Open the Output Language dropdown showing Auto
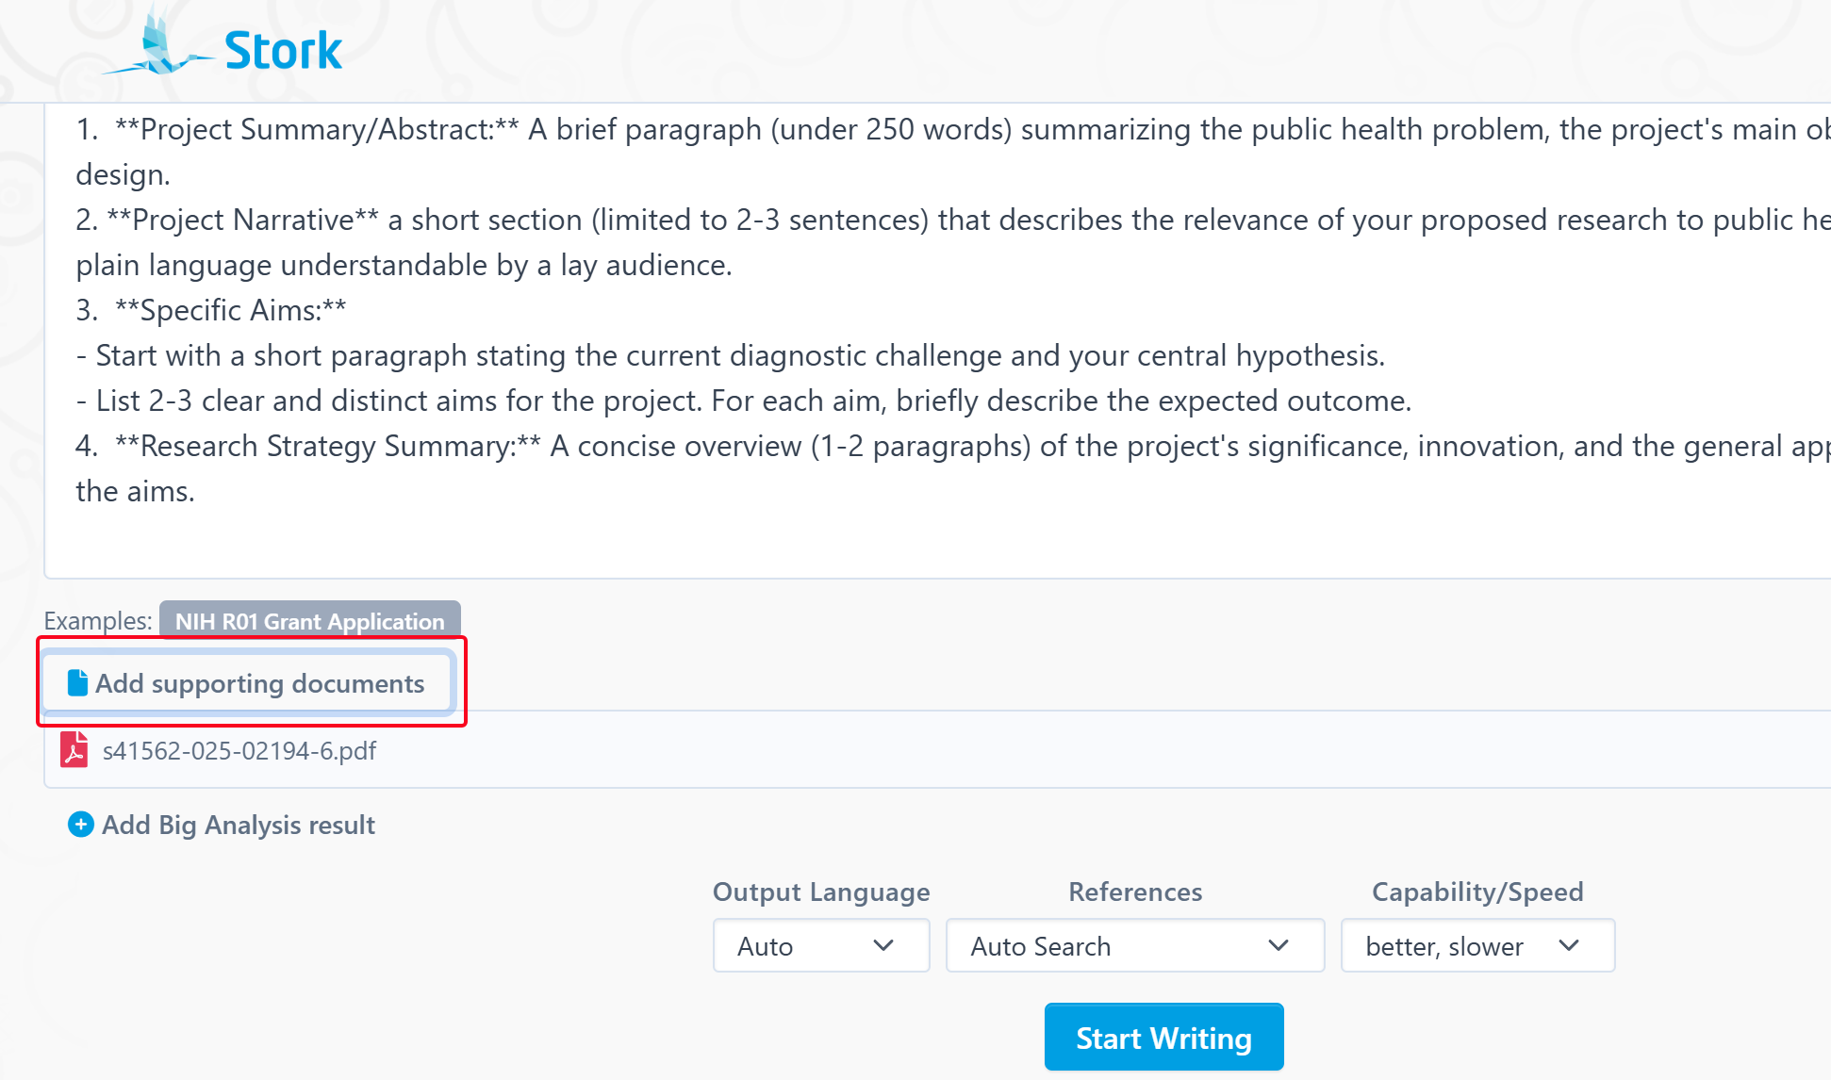Image resolution: width=1831 pixels, height=1080 pixels. point(820,945)
